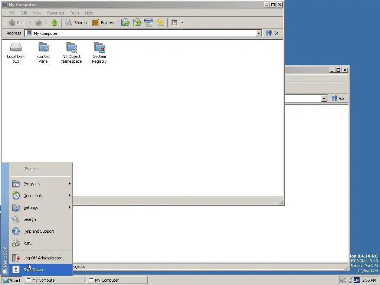Click the Views toolbar icon

pos(175,23)
